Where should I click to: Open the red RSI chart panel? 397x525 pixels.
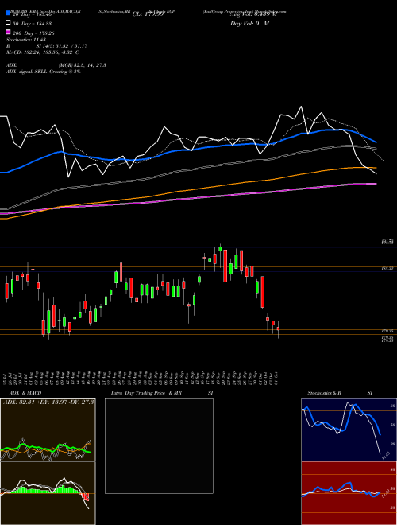point(349,493)
